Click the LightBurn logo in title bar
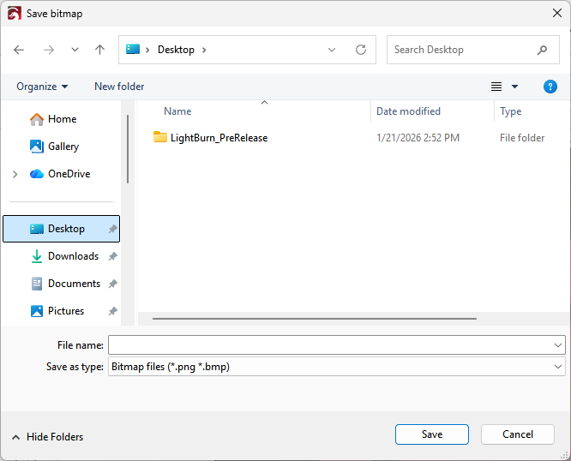This screenshot has height=461, width=571. (x=15, y=14)
